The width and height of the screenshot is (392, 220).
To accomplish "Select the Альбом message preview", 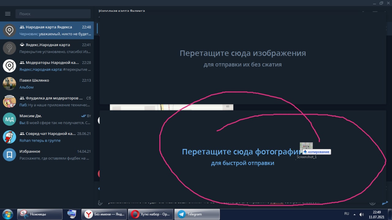I will pyautogui.click(x=26, y=87).
